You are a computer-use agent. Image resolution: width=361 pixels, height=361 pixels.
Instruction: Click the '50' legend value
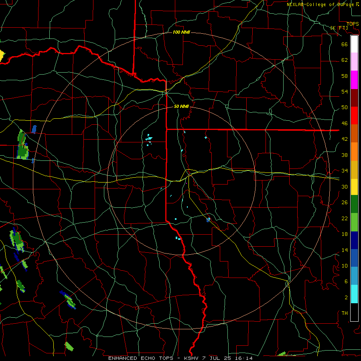coord(345,107)
